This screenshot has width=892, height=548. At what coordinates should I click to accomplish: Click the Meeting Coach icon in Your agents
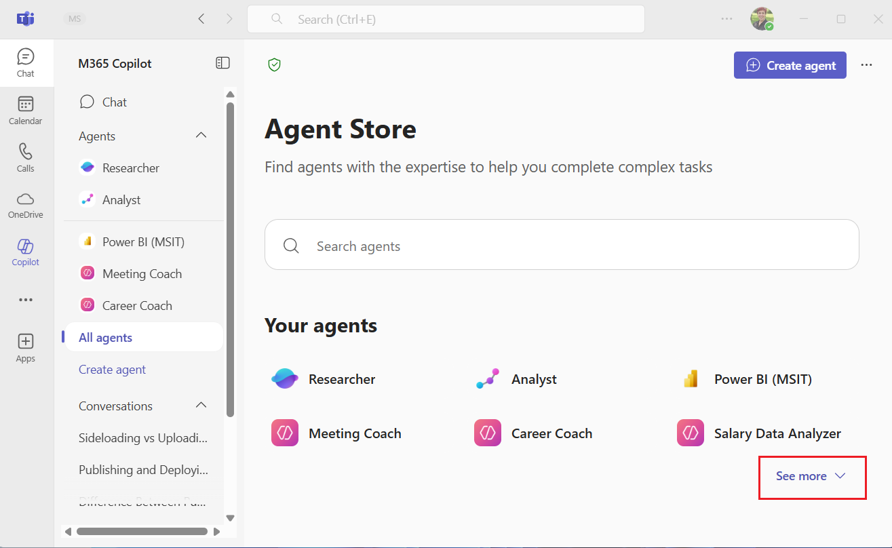(x=285, y=433)
